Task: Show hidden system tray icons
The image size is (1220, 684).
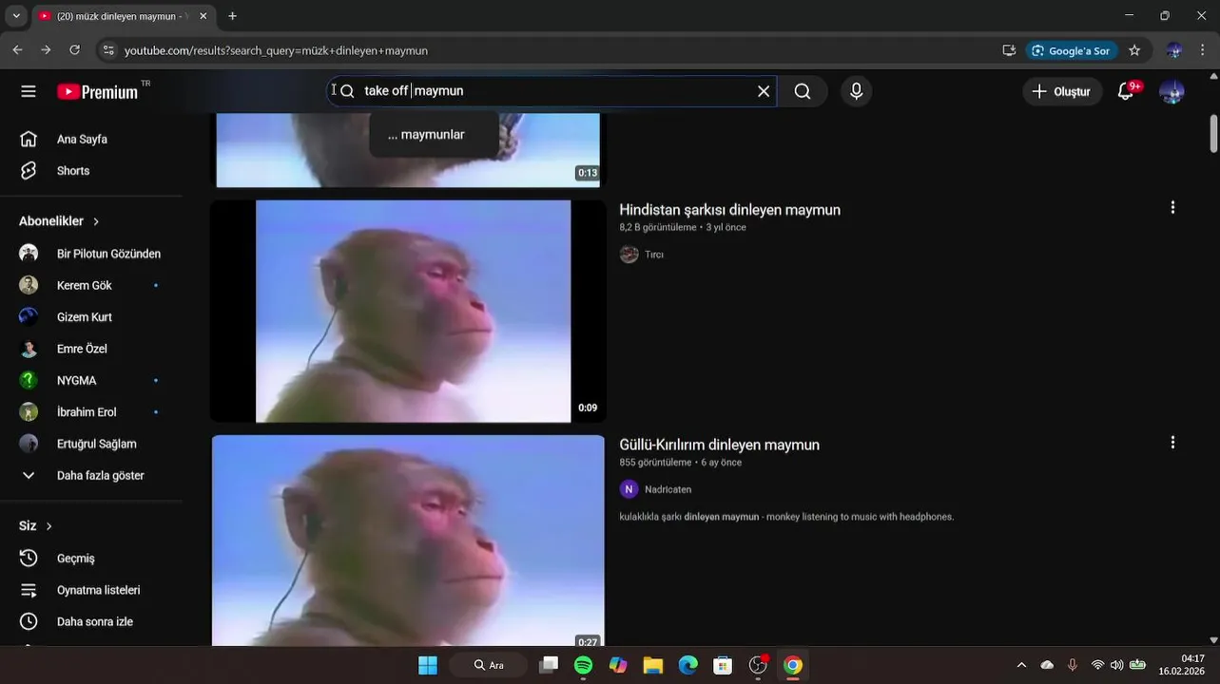Action: (1021, 665)
